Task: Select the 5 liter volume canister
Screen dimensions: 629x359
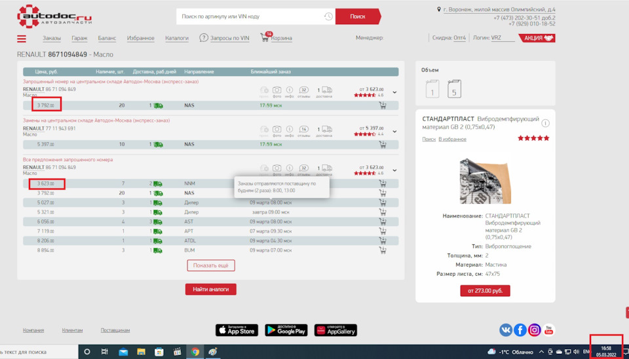Action: (454, 88)
